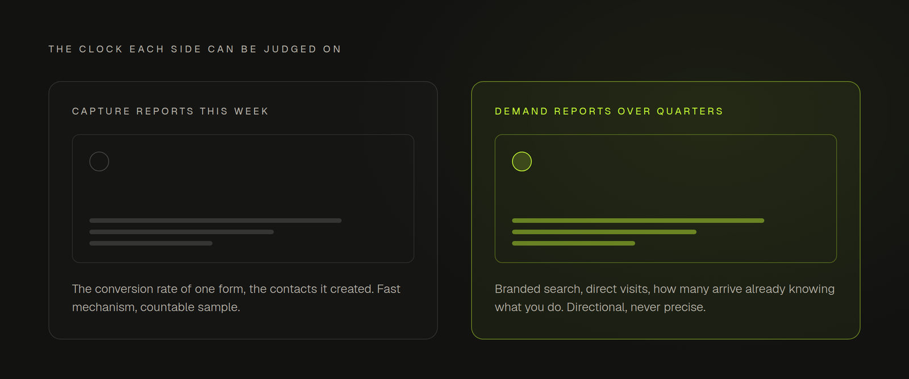Click the green circle icon in the Demand card
This screenshot has height=379, width=909.
coord(522,161)
